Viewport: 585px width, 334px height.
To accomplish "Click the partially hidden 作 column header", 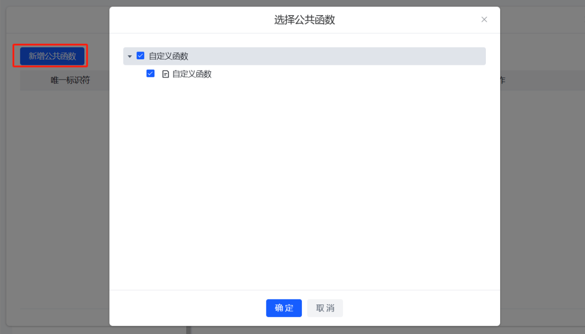I will click(x=502, y=81).
